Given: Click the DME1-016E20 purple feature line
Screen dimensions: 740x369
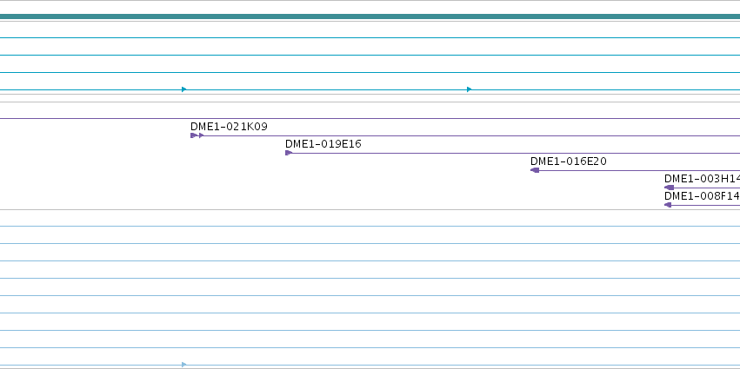Looking at the screenshot, I should pos(636,170).
